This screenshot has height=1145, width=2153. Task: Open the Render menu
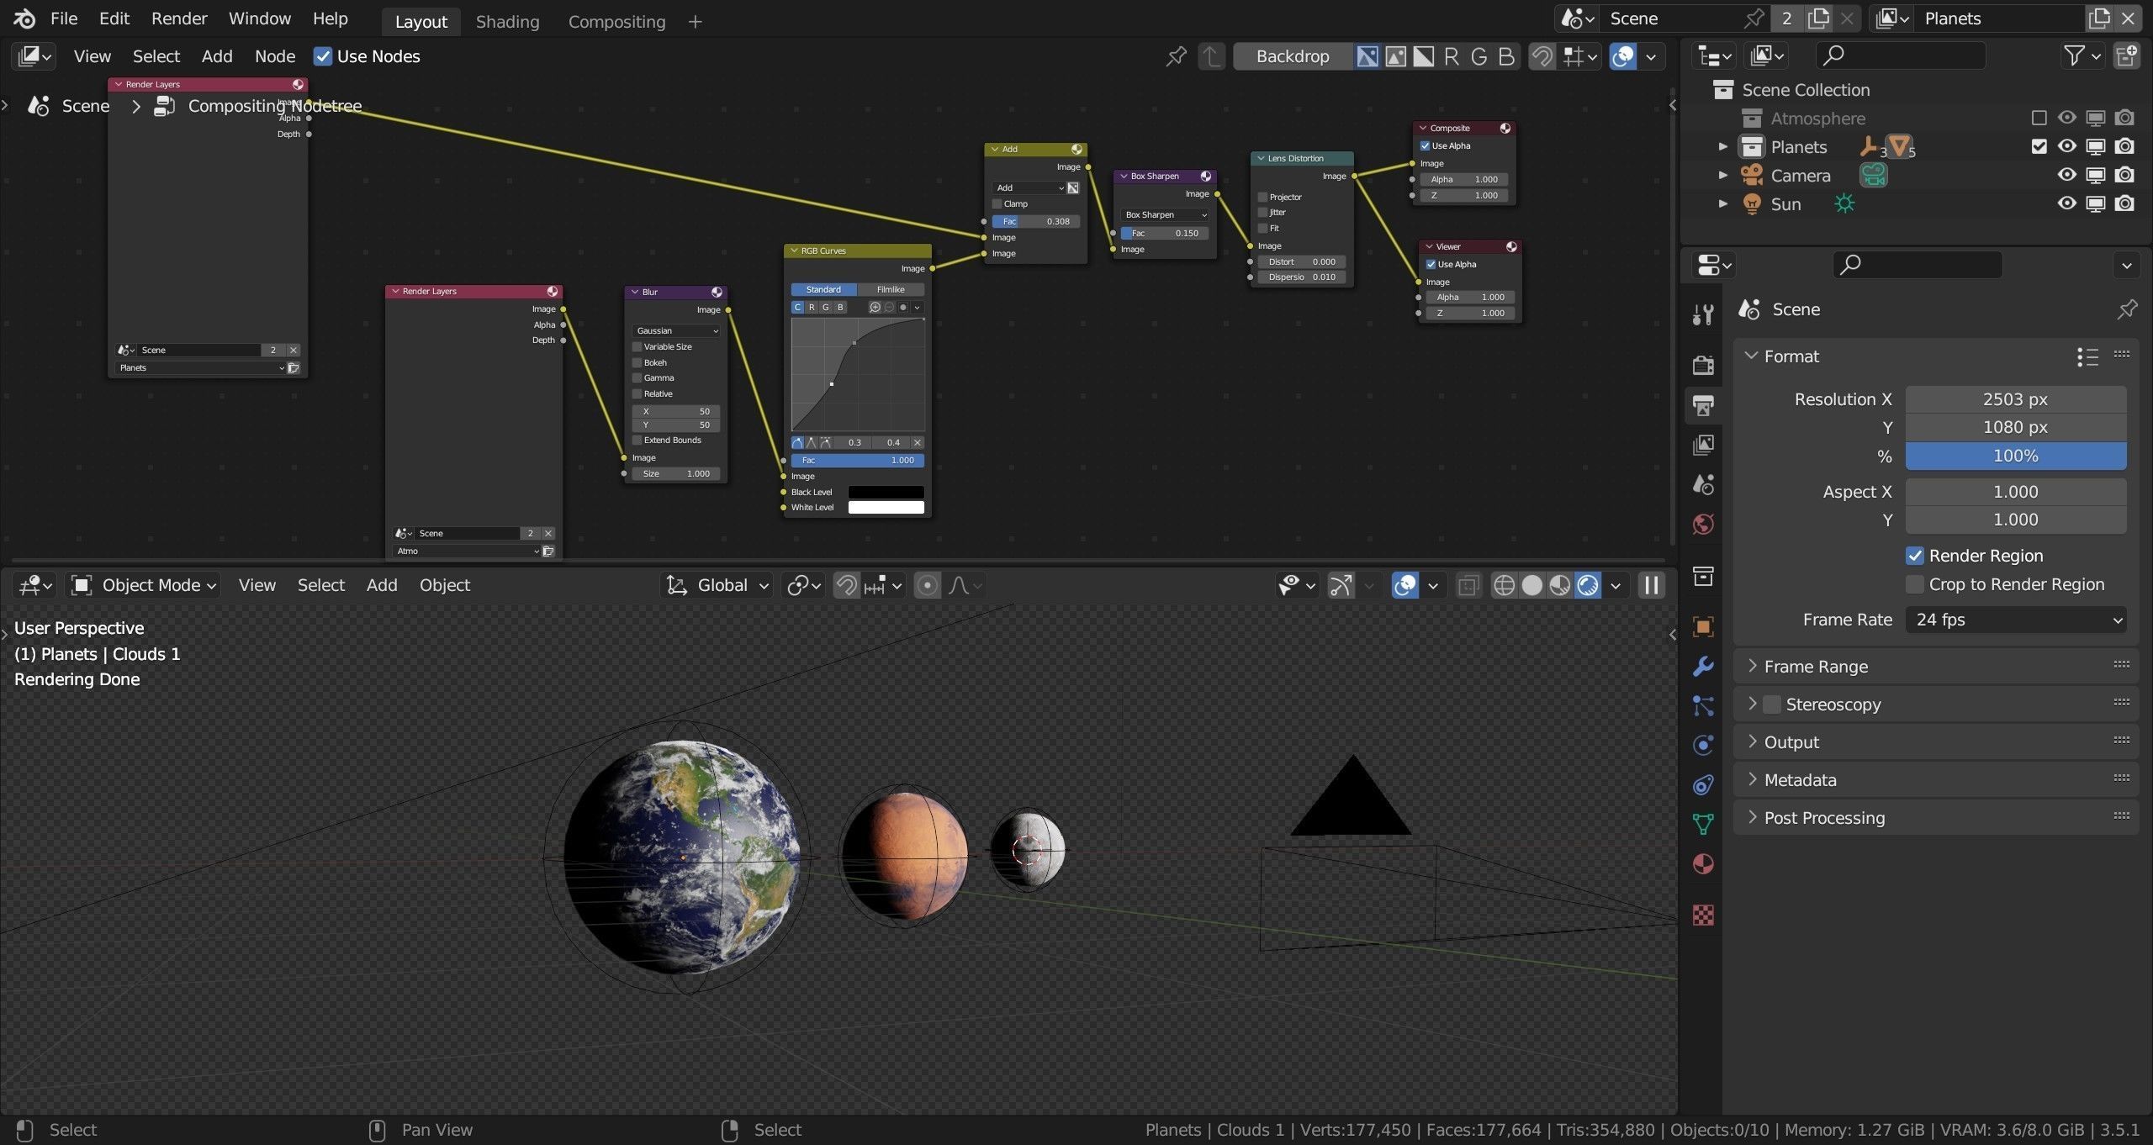(x=178, y=18)
